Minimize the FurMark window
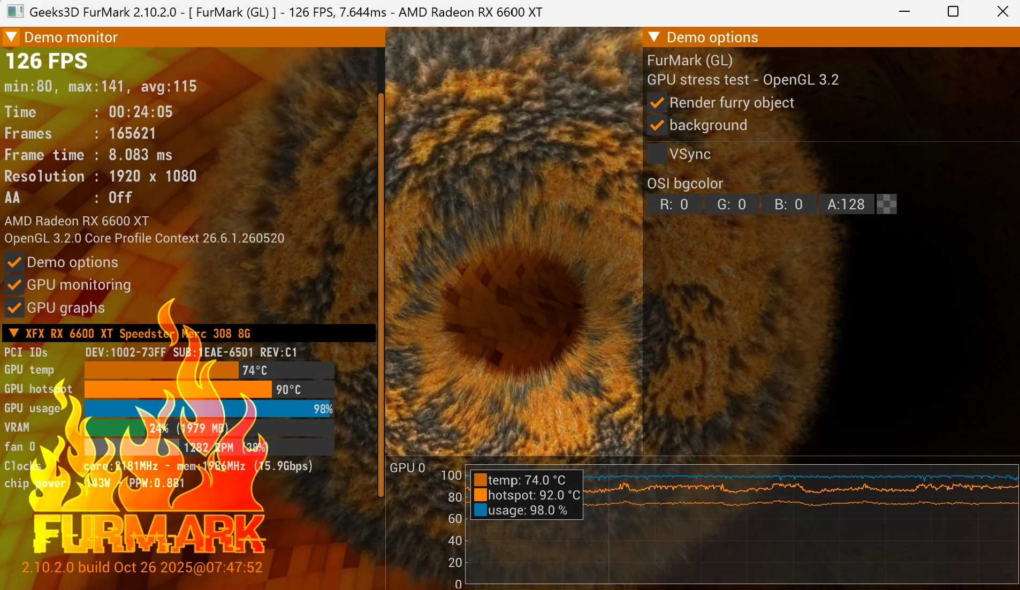Screen dimensions: 1020x590 pos(904,12)
